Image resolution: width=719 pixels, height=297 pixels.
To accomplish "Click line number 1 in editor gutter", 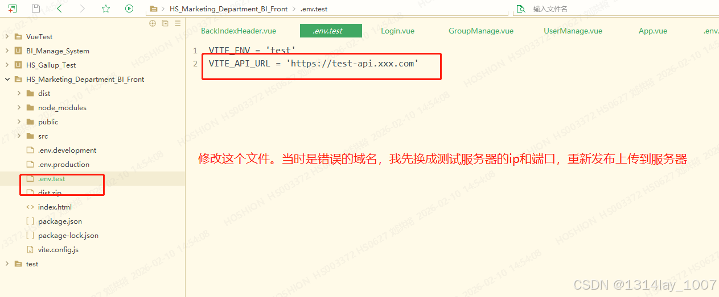I will [195, 51].
